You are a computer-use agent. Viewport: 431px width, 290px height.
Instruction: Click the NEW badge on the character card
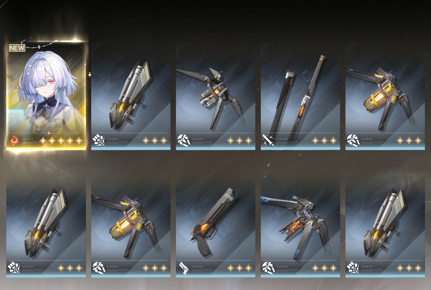tap(17, 48)
